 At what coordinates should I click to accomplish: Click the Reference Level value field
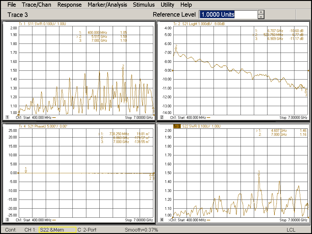(x=228, y=15)
